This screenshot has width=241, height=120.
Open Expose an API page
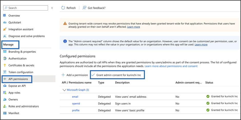pyautogui.click(x=17, y=86)
